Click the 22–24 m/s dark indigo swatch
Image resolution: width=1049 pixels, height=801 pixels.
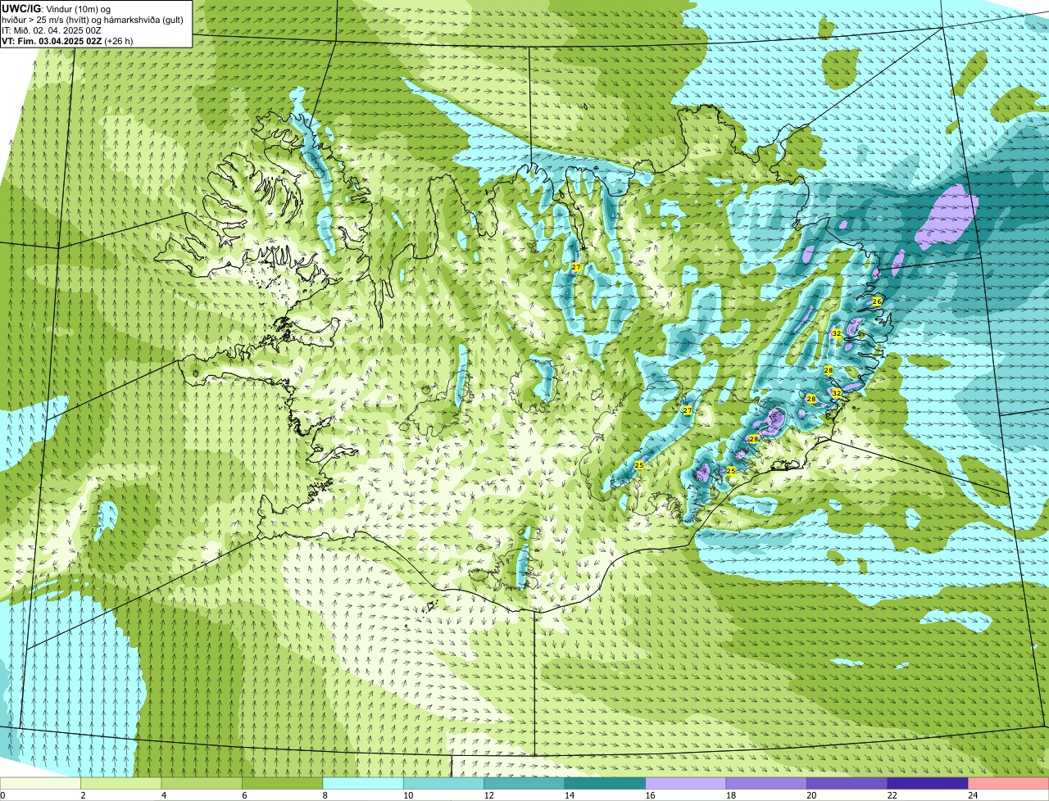click(928, 783)
